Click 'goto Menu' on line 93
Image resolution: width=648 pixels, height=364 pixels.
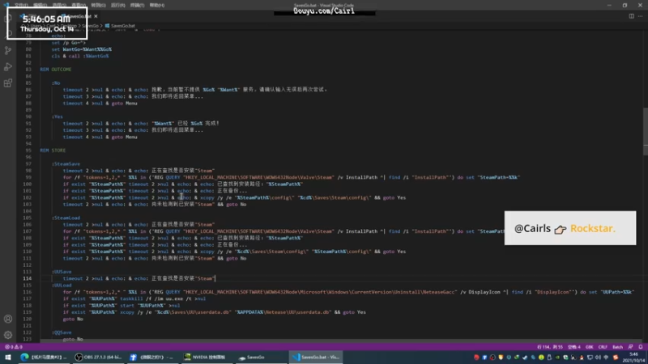124,137
